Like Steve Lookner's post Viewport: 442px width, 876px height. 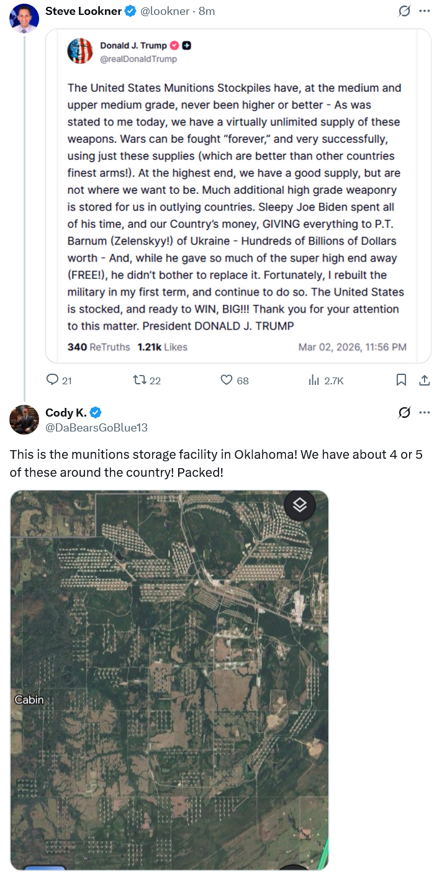pyautogui.click(x=235, y=380)
